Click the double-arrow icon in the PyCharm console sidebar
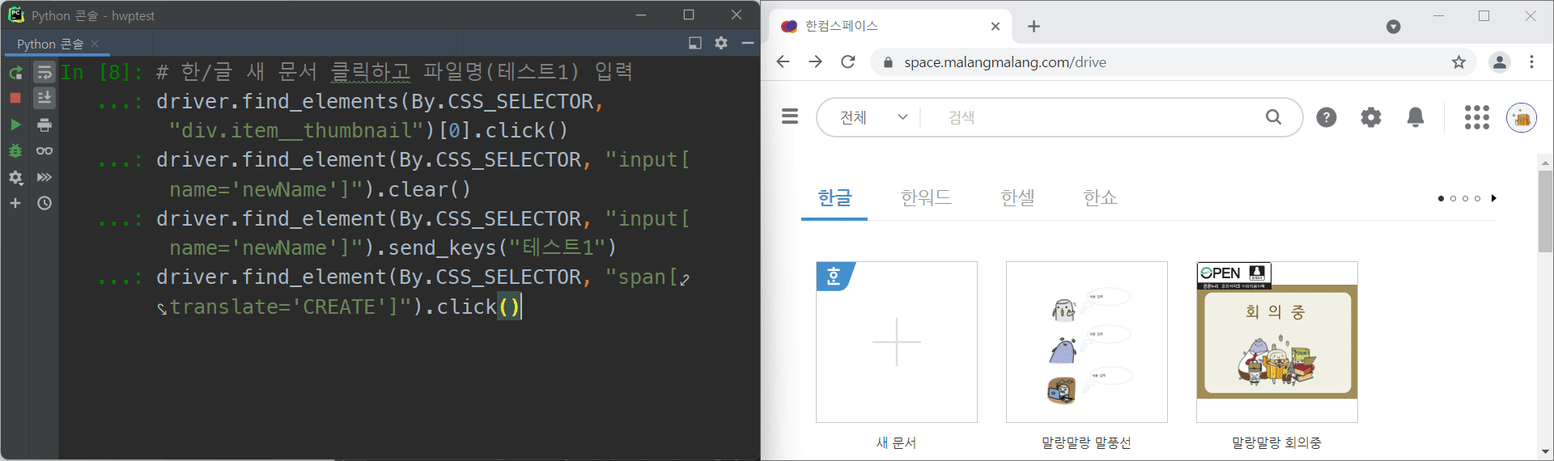The height and width of the screenshot is (461, 1554). coord(45,177)
